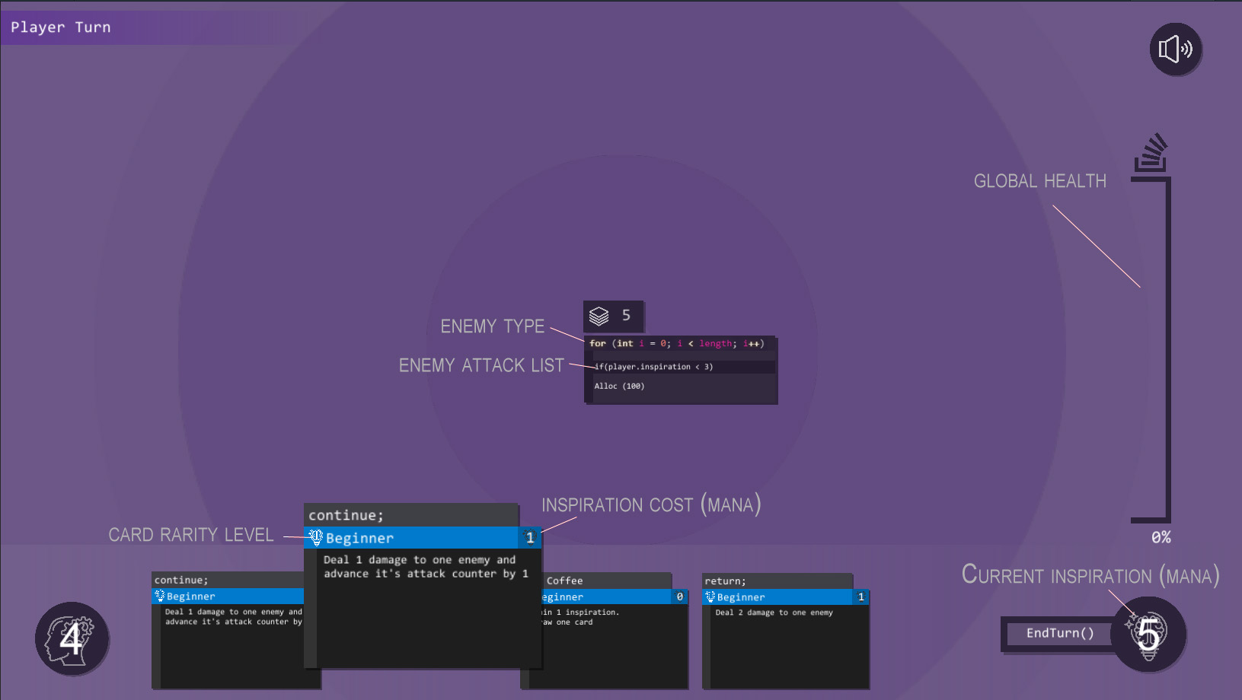Image resolution: width=1242 pixels, height=700 pixels.
Task: Click the enemy stack count number 5
Action: pos(626,315)
